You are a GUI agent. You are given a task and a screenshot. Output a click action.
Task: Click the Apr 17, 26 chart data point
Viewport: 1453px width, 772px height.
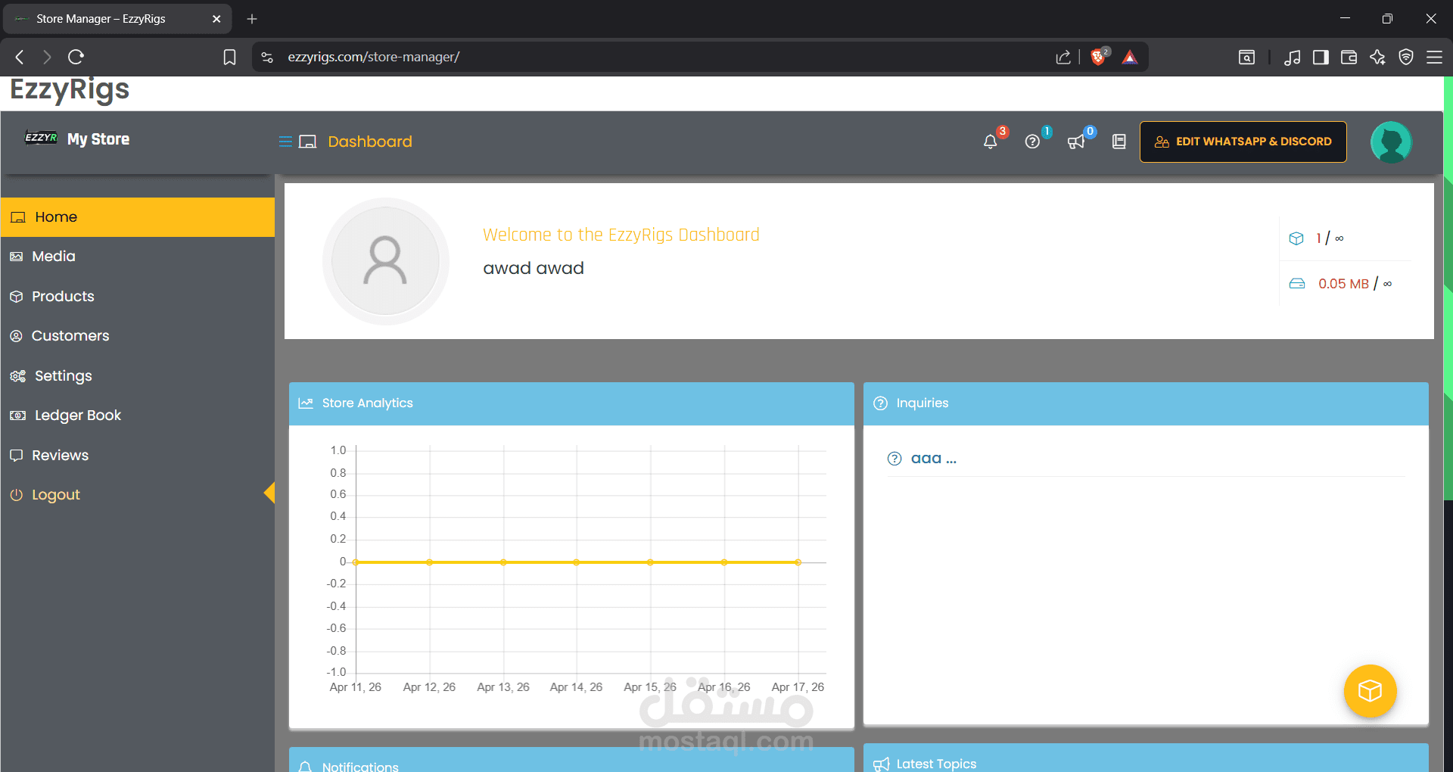pyautogui.click(x=798, y=562)
